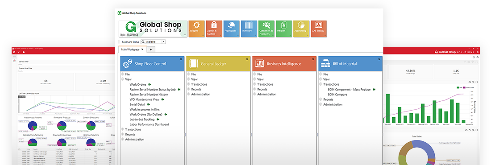Viewport: 491px width, 165px height.
Task: Click the Bill of Material hierarchy icon
Action: click(326, 64)
